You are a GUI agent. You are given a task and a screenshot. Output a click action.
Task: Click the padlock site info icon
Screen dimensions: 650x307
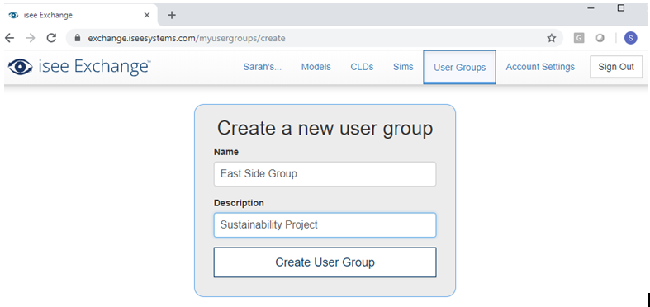tap(77, 38)
